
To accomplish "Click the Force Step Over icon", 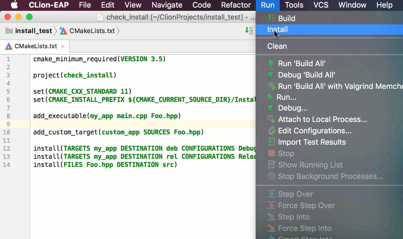I will pos(272,205).
